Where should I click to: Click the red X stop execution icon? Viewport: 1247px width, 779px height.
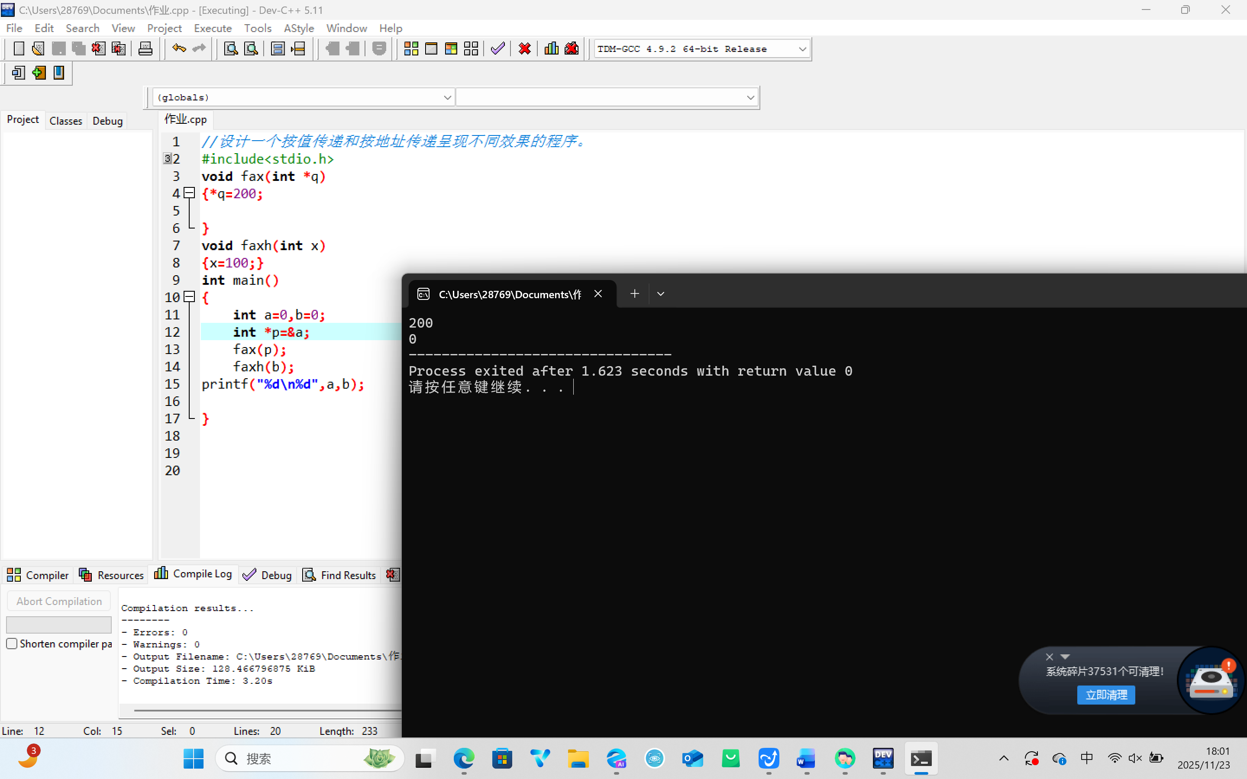[x=525, y=49]
